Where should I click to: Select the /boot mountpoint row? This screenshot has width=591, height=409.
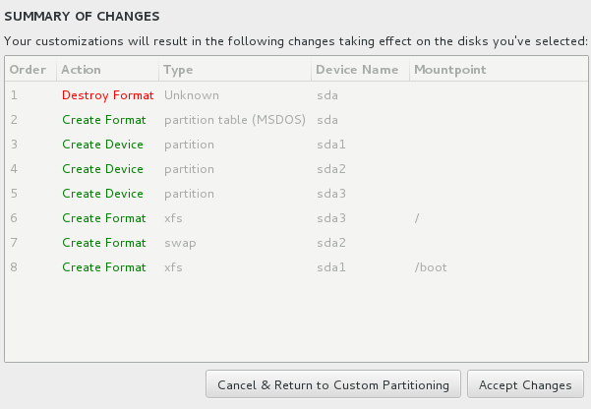point(296,266)
